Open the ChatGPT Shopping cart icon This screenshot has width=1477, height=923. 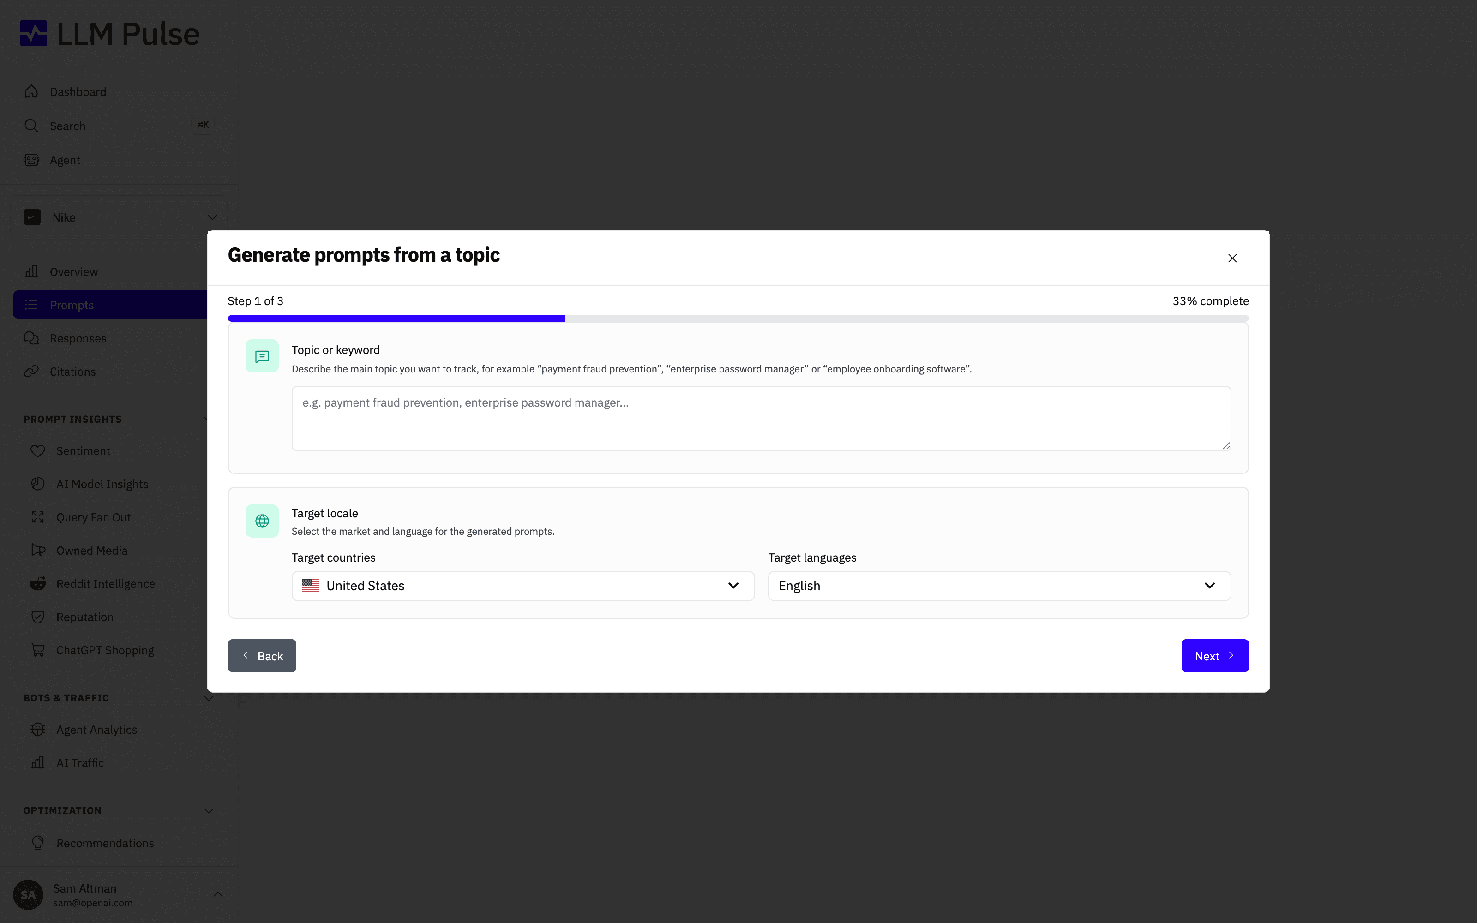coord(38,650)
